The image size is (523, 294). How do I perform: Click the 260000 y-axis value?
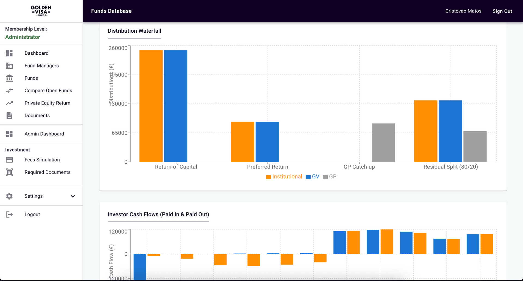coord(118,48)
